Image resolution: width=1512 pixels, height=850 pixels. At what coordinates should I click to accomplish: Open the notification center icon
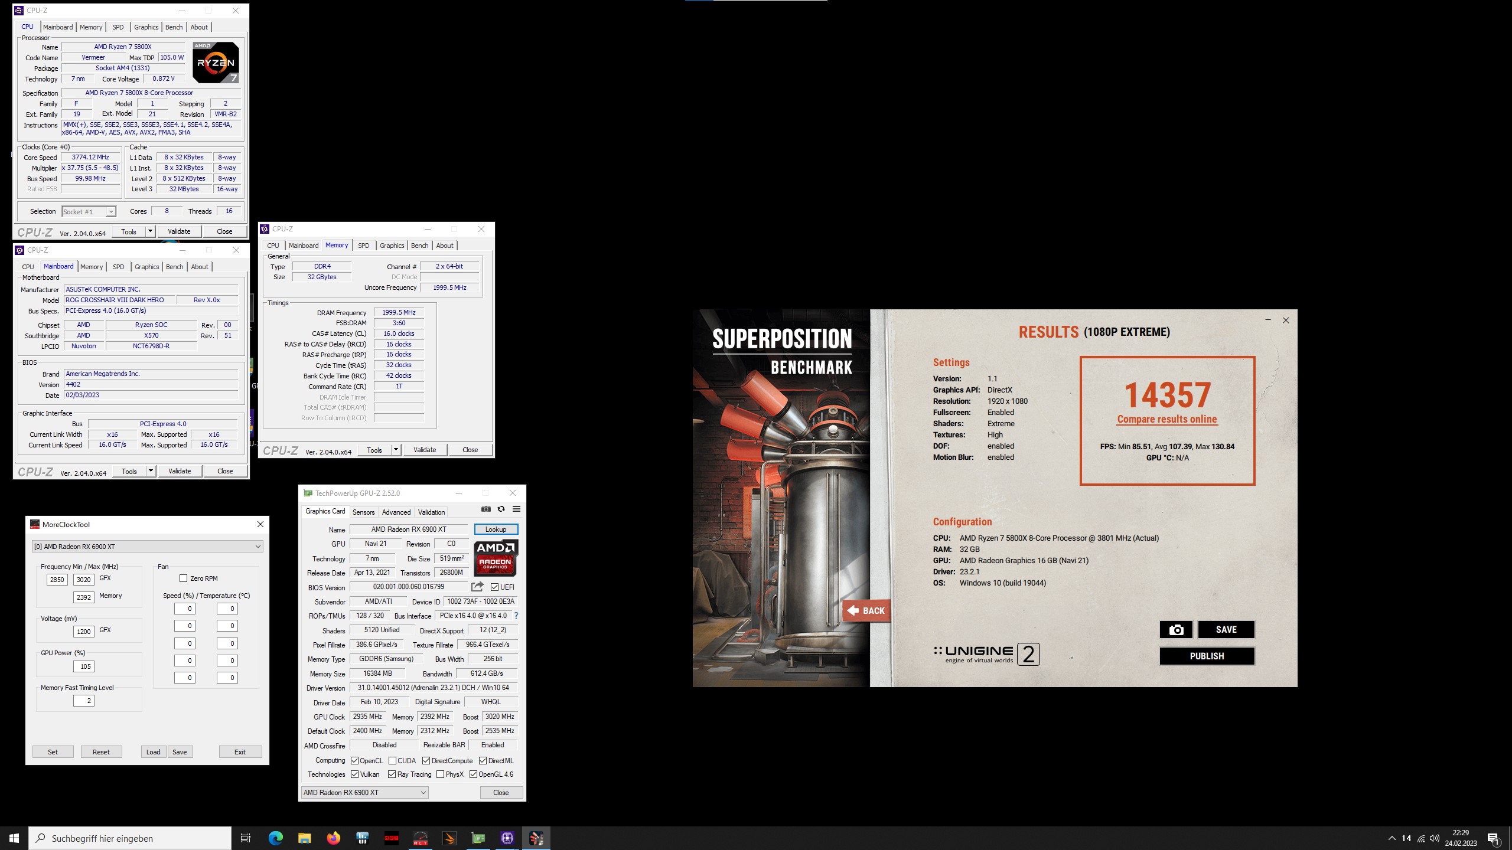click(1494, 838)
